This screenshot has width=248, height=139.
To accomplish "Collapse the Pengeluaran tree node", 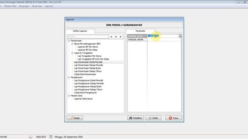I will pos(69,77).
